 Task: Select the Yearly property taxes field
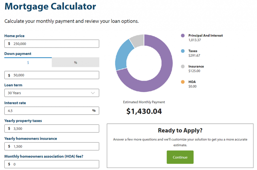[x=54, y=129]
